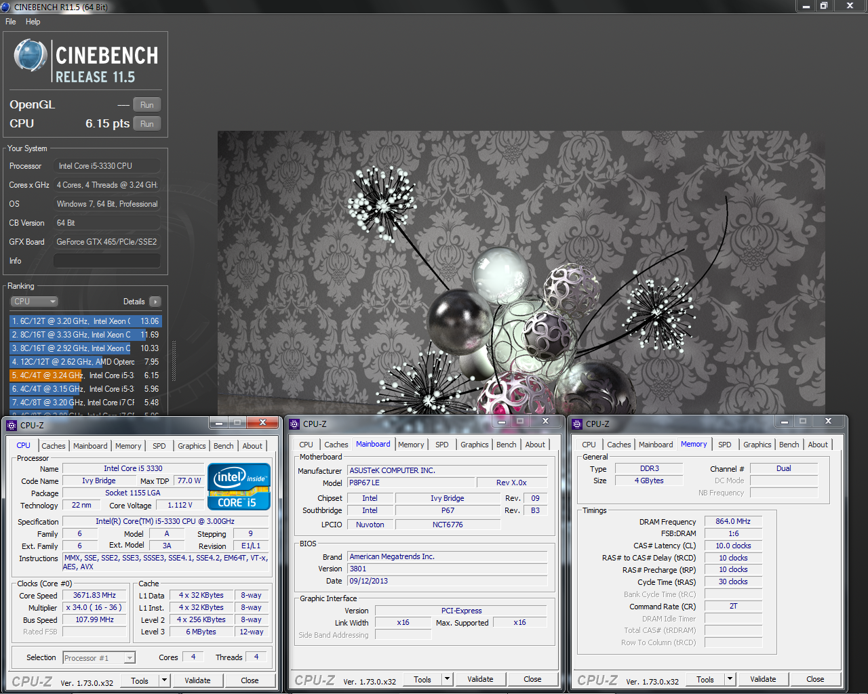Image resolution: width=868 pixels, height=694 pixels.
Task: Expand Tools dropdown arrow in right CPU-Z window
Action: 730,680
